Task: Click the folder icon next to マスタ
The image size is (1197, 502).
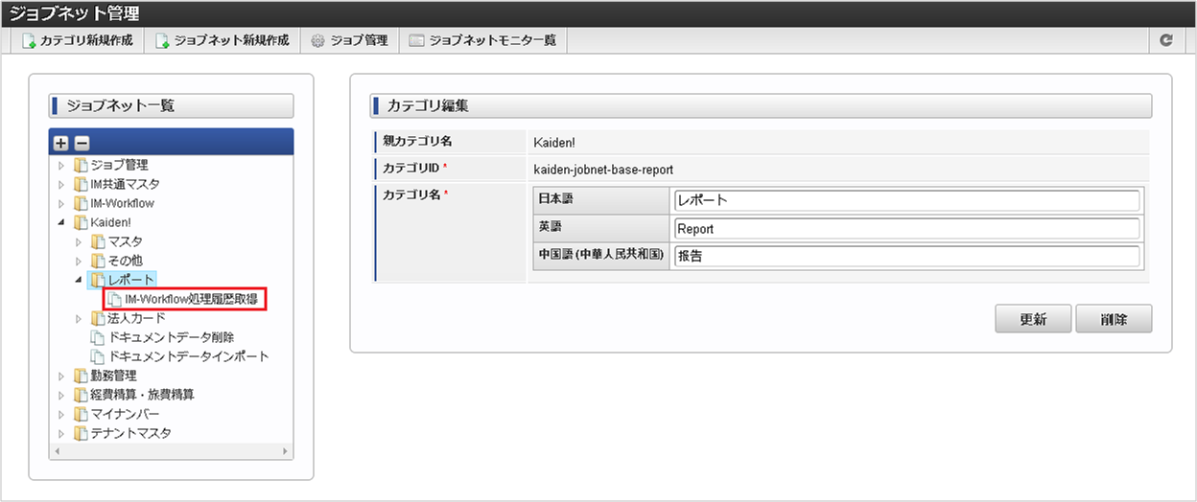Action: coord(98,241)
